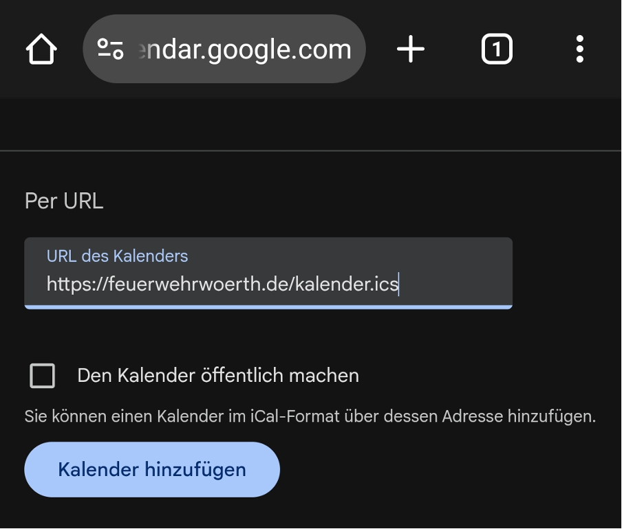
Task: Tick the 'Den Kalender öffentlich machen' checkbox
Action: click(43, 375)
